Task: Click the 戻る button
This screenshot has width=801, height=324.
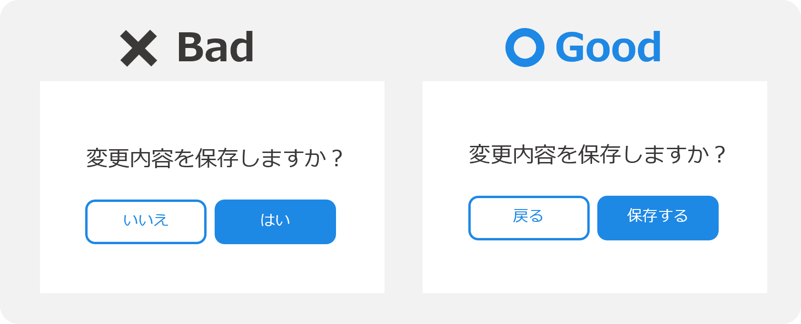Action: coord(529,218)
